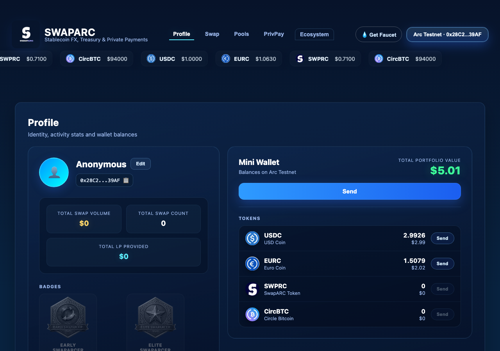Screen dimensions: 500x351
Task: Send EURC using its row's Send button
Action: point(442,264)
